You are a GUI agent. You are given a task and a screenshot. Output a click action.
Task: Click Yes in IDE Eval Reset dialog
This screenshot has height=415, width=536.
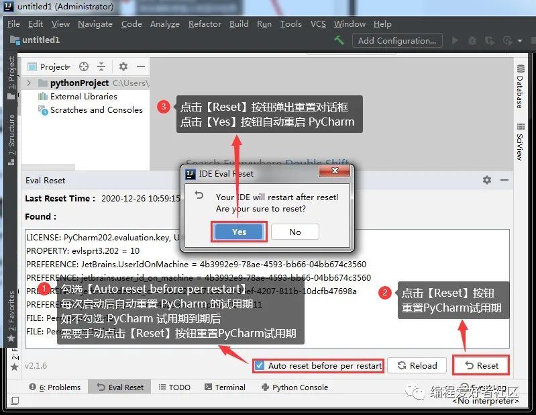239,232
